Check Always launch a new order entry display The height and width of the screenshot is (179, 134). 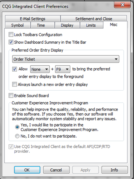(x=15, y=84)
